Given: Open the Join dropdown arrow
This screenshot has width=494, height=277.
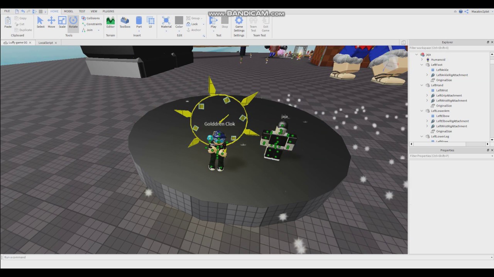Looking at the screenshot, I should pyautogui.click(x=98, y=30).
